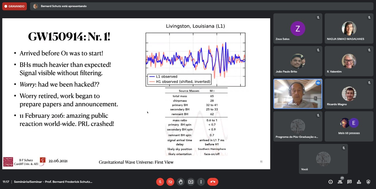Screen dimensions: 376x189
Task: Click the 'chirpmass' table row label
Action: (x=180, y=101)
